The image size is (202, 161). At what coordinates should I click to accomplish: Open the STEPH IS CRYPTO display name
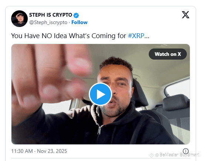click(x=50, y=15)
